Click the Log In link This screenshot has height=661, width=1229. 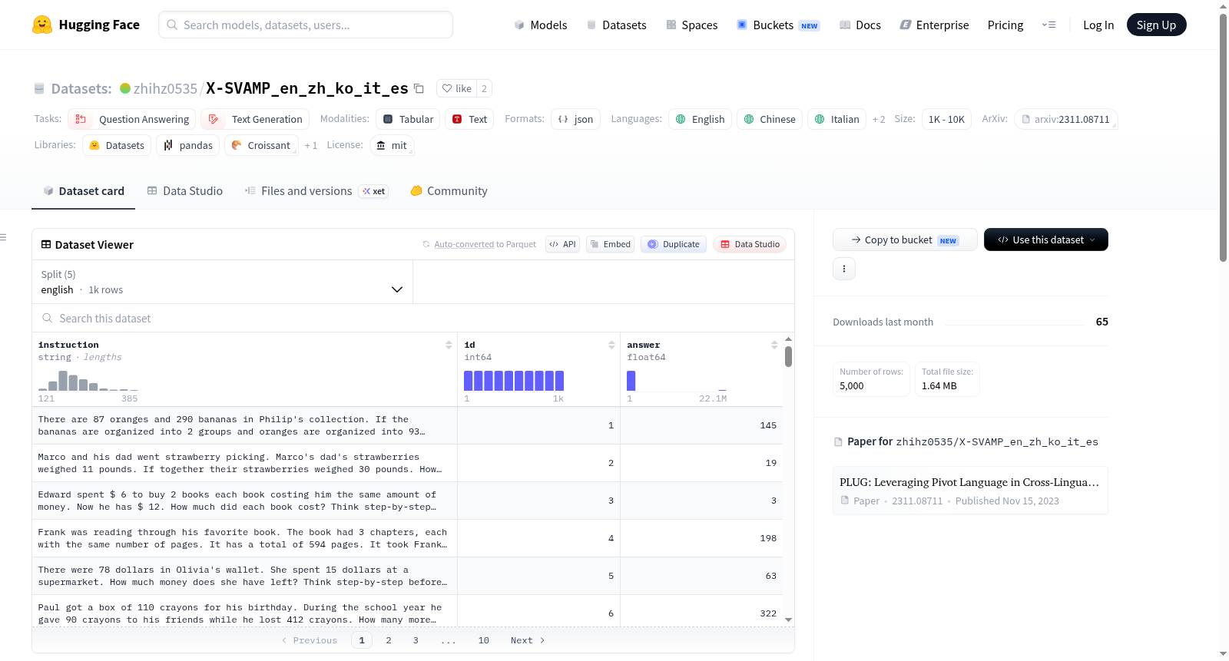[1098, 25]
